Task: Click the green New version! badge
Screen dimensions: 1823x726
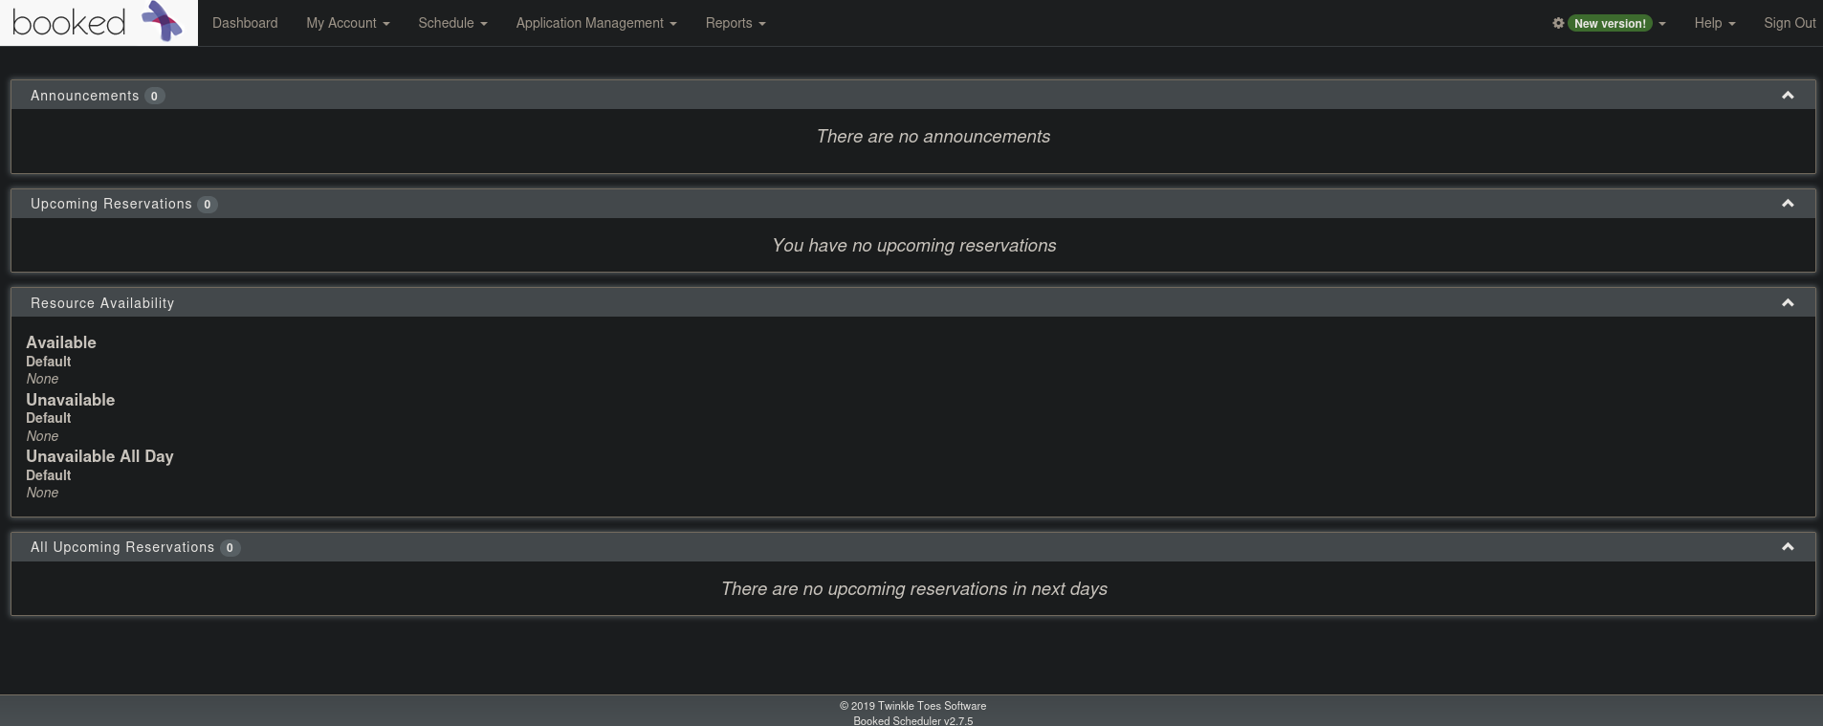Action: pos(1610,23)
